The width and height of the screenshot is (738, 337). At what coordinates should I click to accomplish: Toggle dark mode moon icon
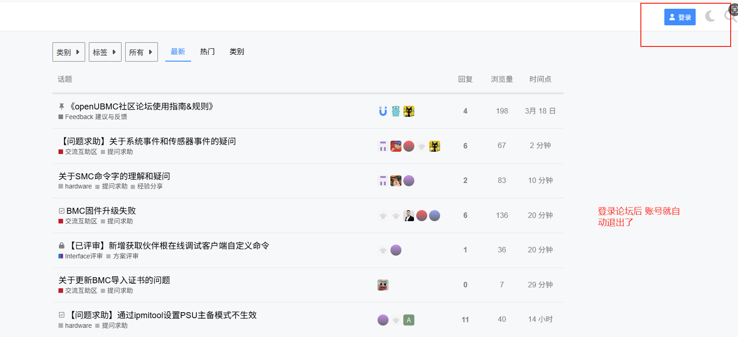click(x=710, y=17)
